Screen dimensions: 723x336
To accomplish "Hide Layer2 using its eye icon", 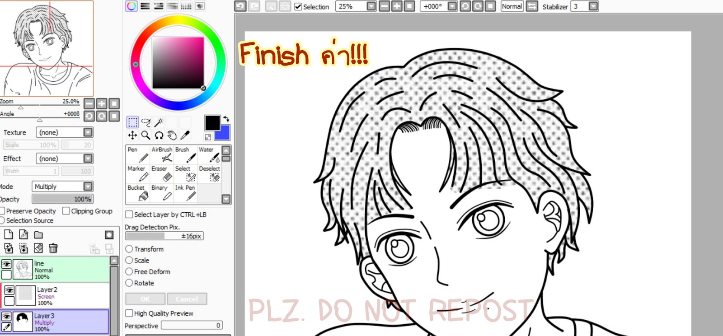I will coord(9,290).
